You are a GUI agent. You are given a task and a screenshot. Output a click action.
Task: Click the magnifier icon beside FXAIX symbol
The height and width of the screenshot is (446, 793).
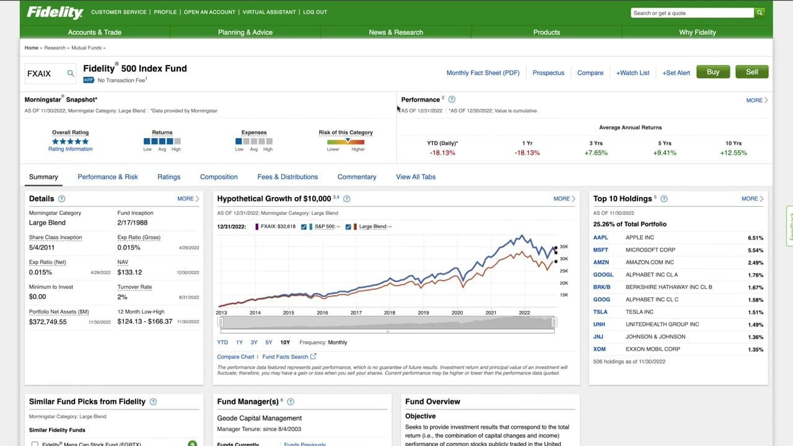point(71,74)
